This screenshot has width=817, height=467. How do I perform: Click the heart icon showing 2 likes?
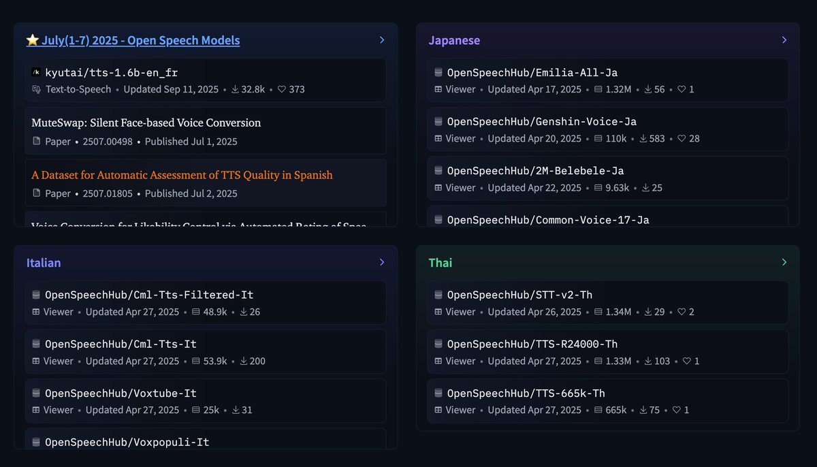coord(682,312)
